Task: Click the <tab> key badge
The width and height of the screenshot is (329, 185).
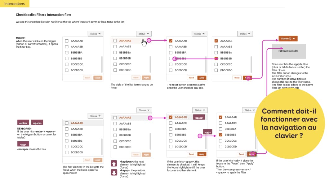Action: [x=207, y=132]
